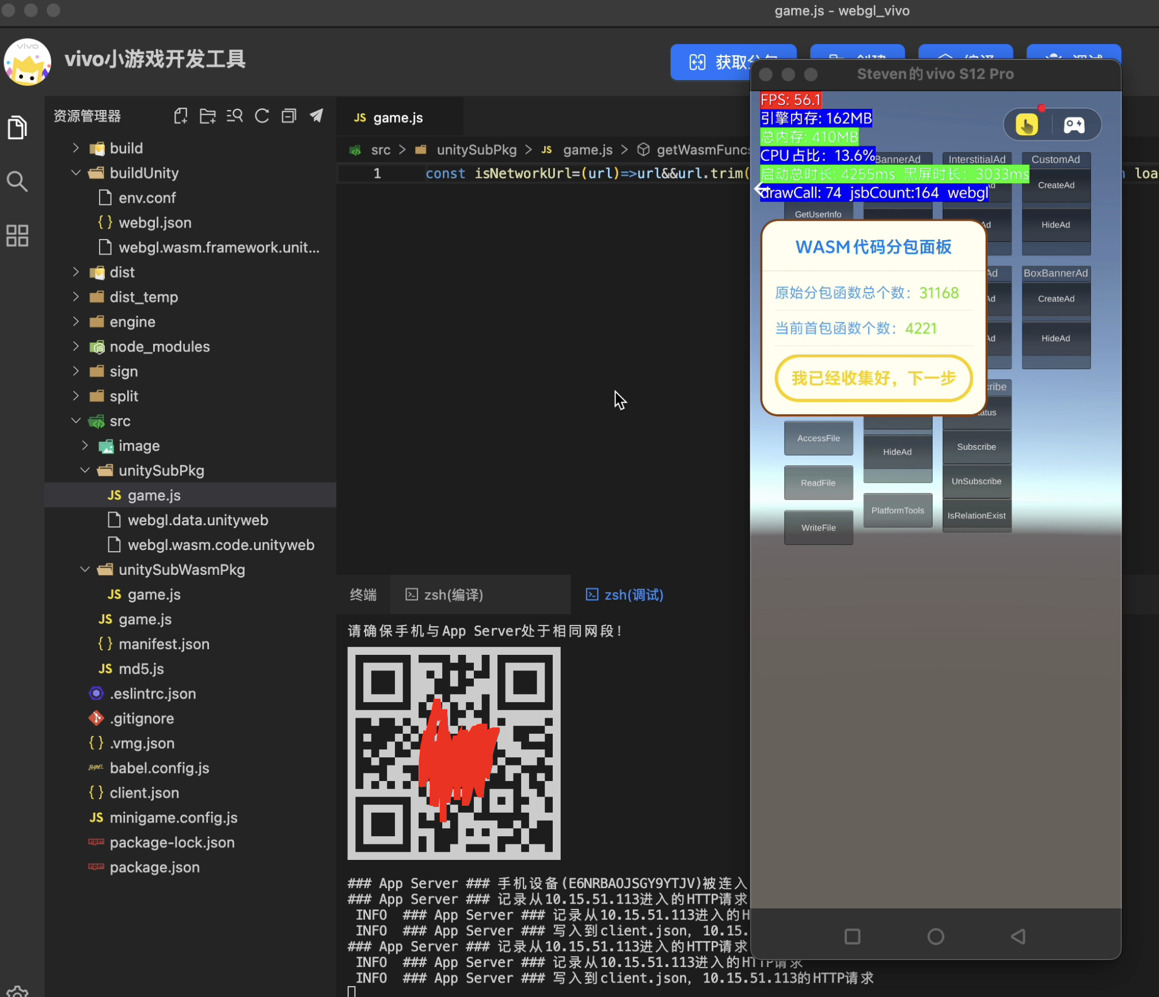Refresh the resource explorer
Image resolution: width=1159 pixels, height=997 pixels.
pyautogui.click(x=262, y=116)
